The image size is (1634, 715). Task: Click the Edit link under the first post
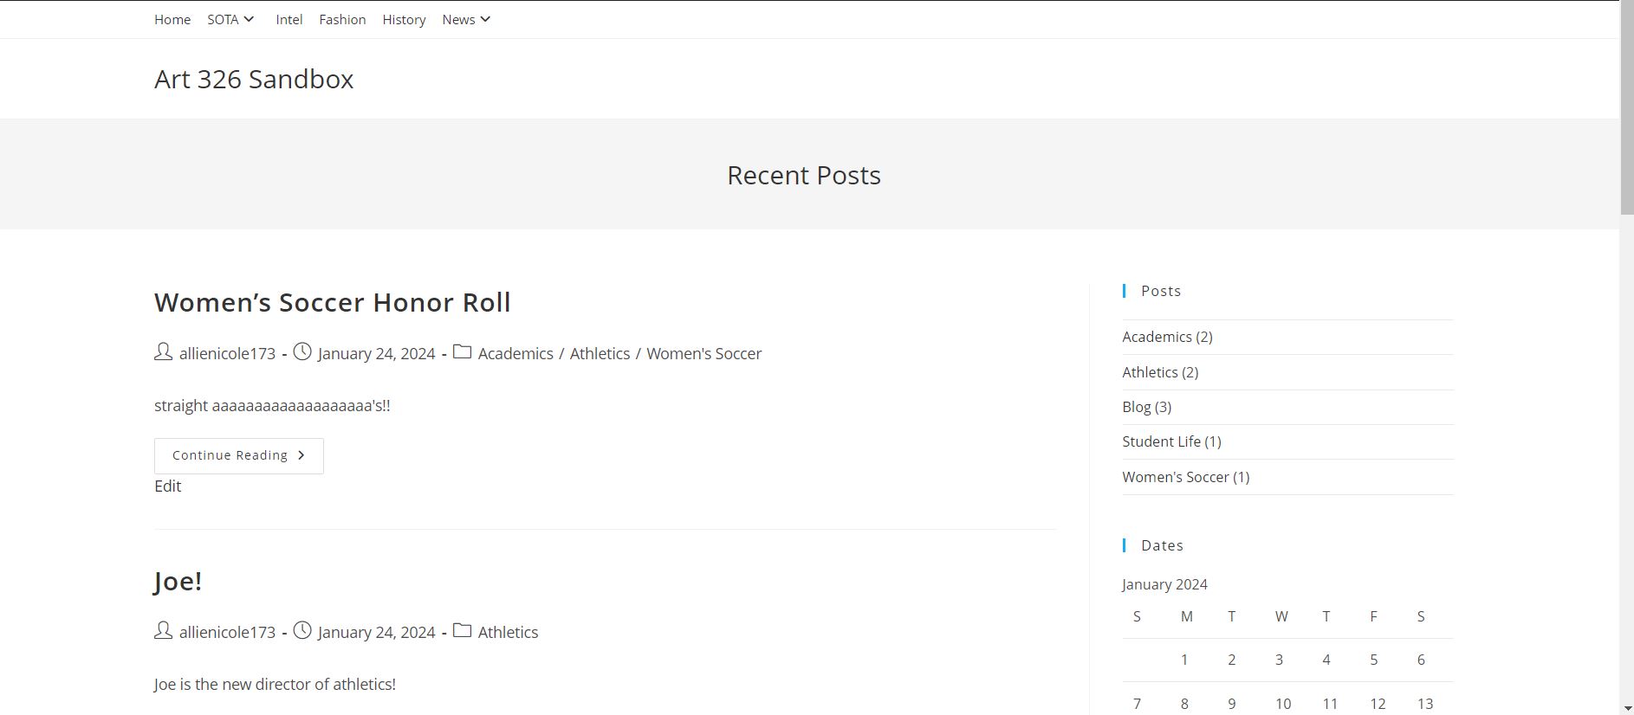(167, 486)
